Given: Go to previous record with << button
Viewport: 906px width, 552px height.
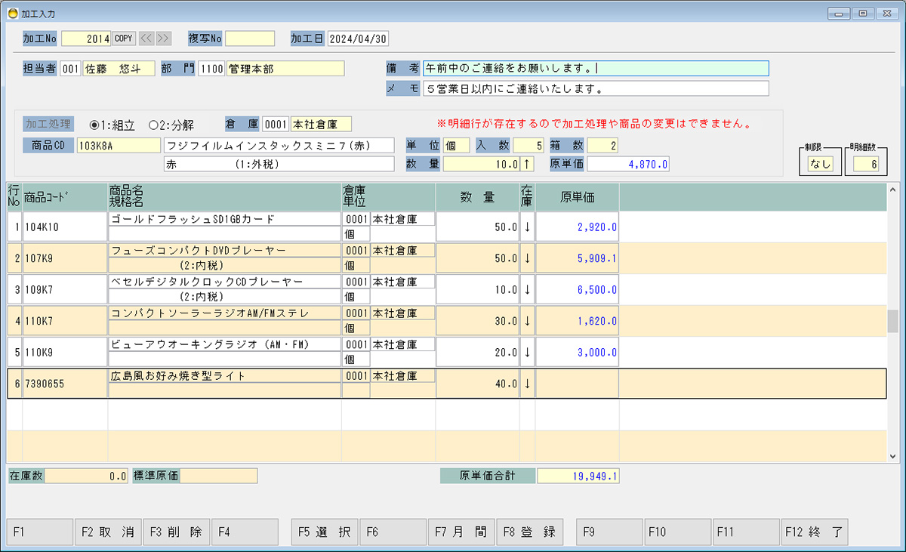Looking at the screenshot, I should [147, 39].
